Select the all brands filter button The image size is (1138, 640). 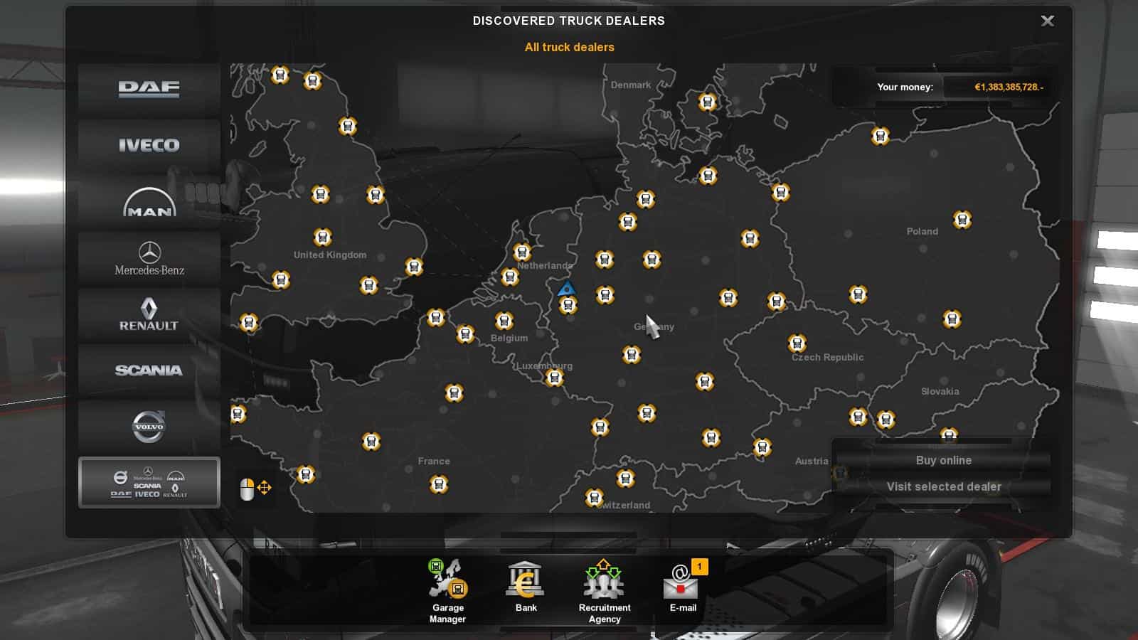(149, 483)
